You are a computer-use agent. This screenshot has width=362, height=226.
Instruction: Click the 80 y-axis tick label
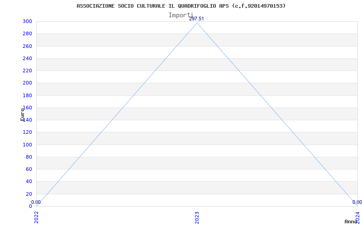[29, 157]
